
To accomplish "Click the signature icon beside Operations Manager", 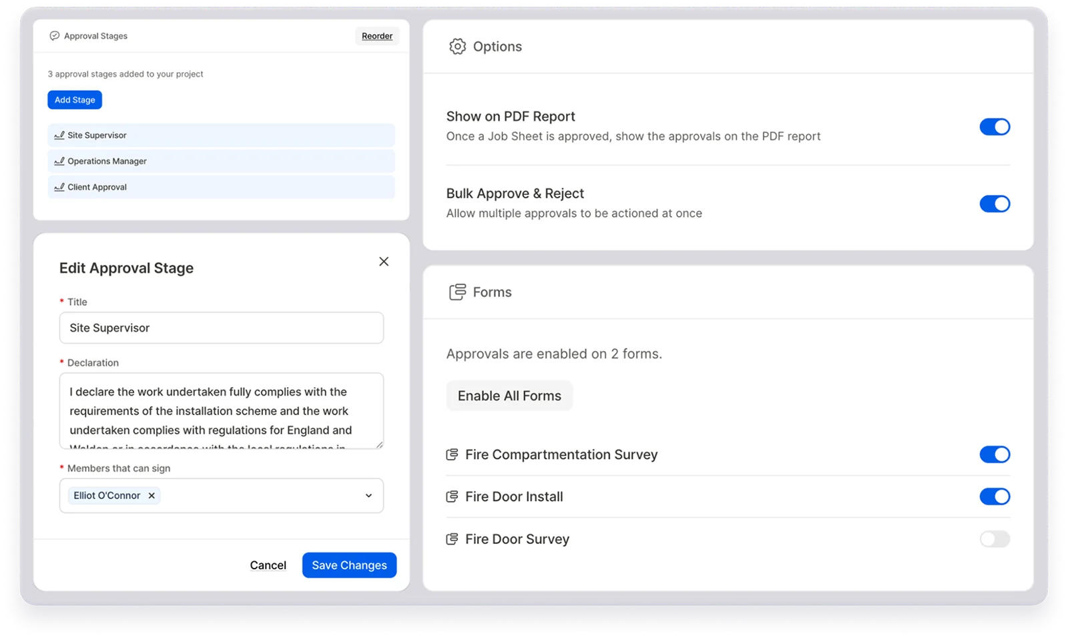I will 59,162.
